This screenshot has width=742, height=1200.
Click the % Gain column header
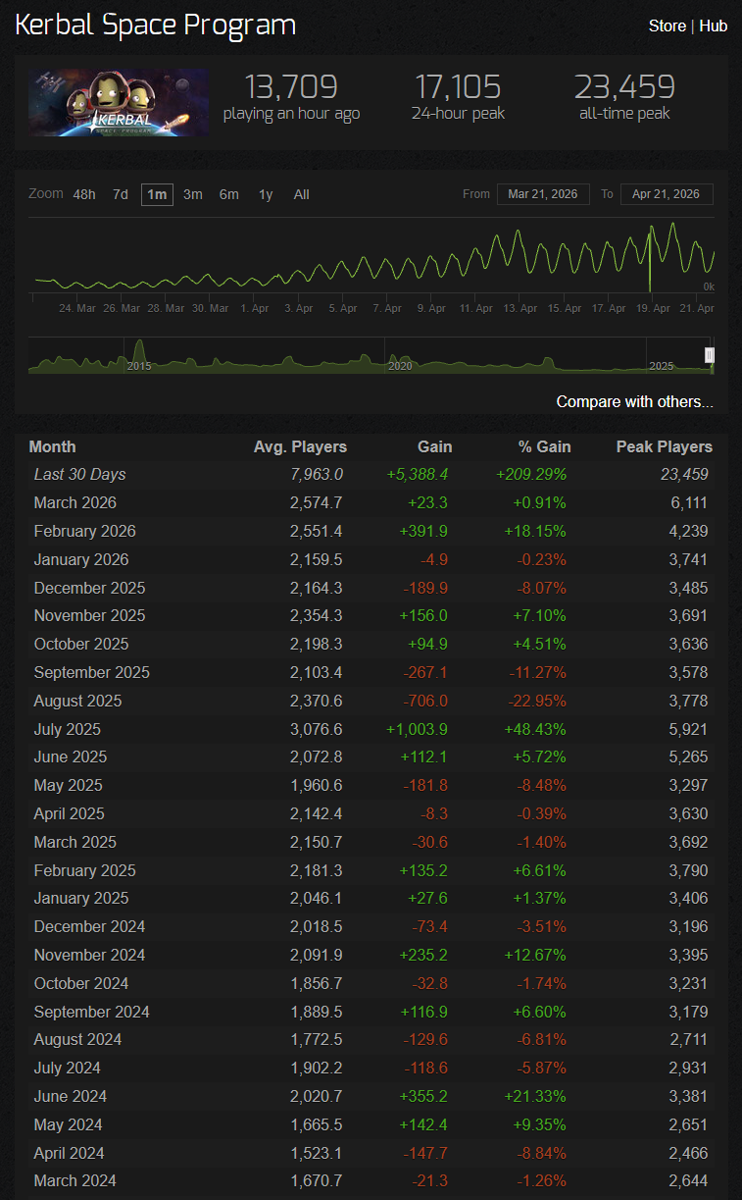(x=545, y=446)
